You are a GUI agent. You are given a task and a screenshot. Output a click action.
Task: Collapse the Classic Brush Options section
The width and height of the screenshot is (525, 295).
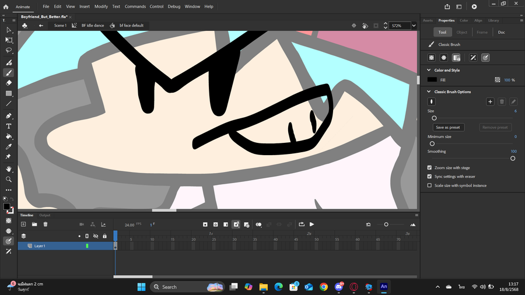click(x=429, y=92)
